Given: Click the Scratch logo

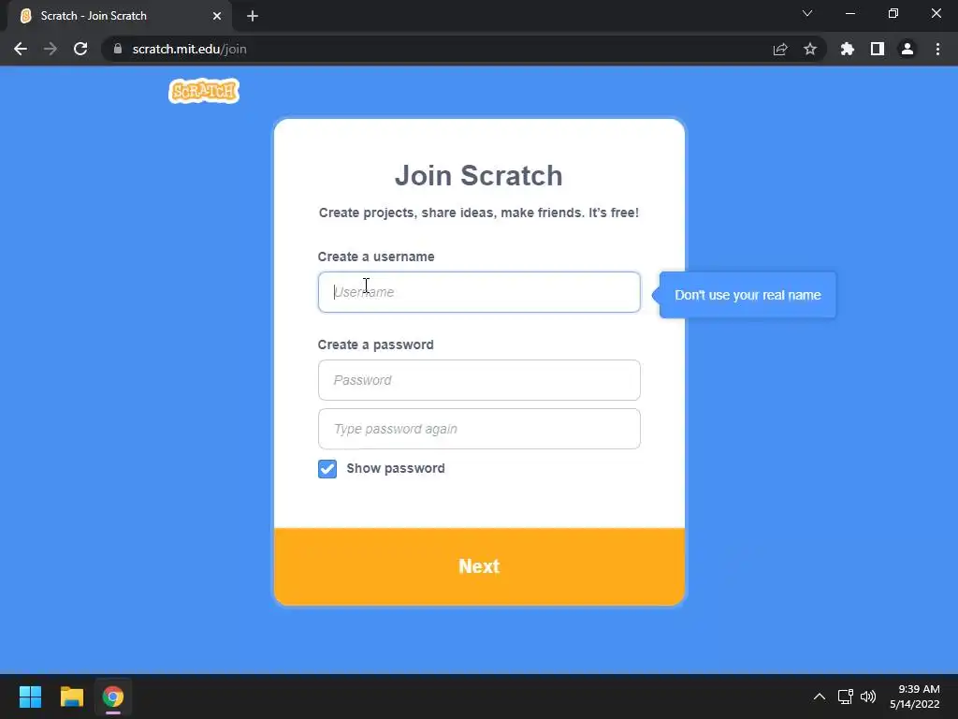Looking at the screenshot, I should (x=203, y=91).
